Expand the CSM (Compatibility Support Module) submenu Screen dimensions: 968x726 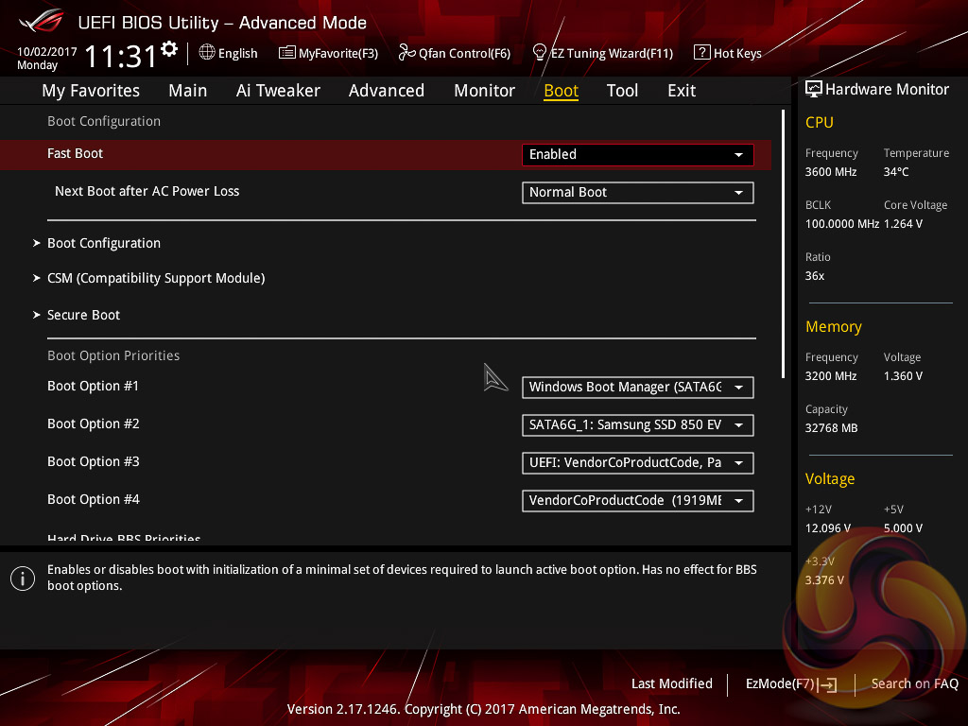156,278
